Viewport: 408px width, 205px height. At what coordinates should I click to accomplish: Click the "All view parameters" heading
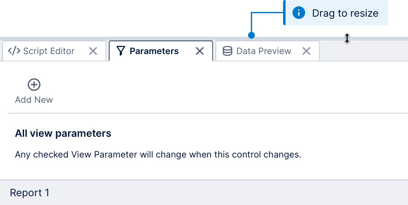[63, 133]
